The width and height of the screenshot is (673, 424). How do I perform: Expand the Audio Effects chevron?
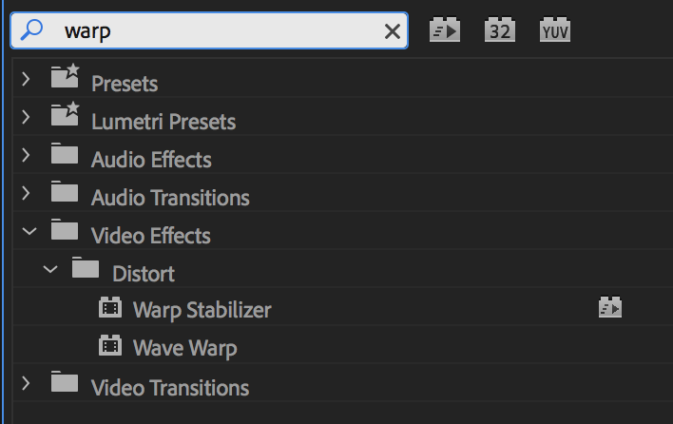(x=27, y=157)
